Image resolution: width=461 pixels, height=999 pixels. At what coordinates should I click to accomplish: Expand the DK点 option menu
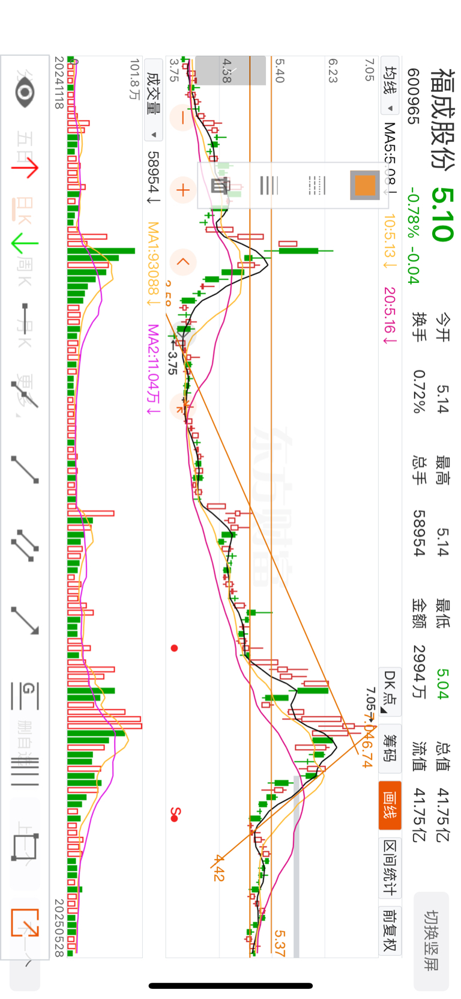pos(390,691)
